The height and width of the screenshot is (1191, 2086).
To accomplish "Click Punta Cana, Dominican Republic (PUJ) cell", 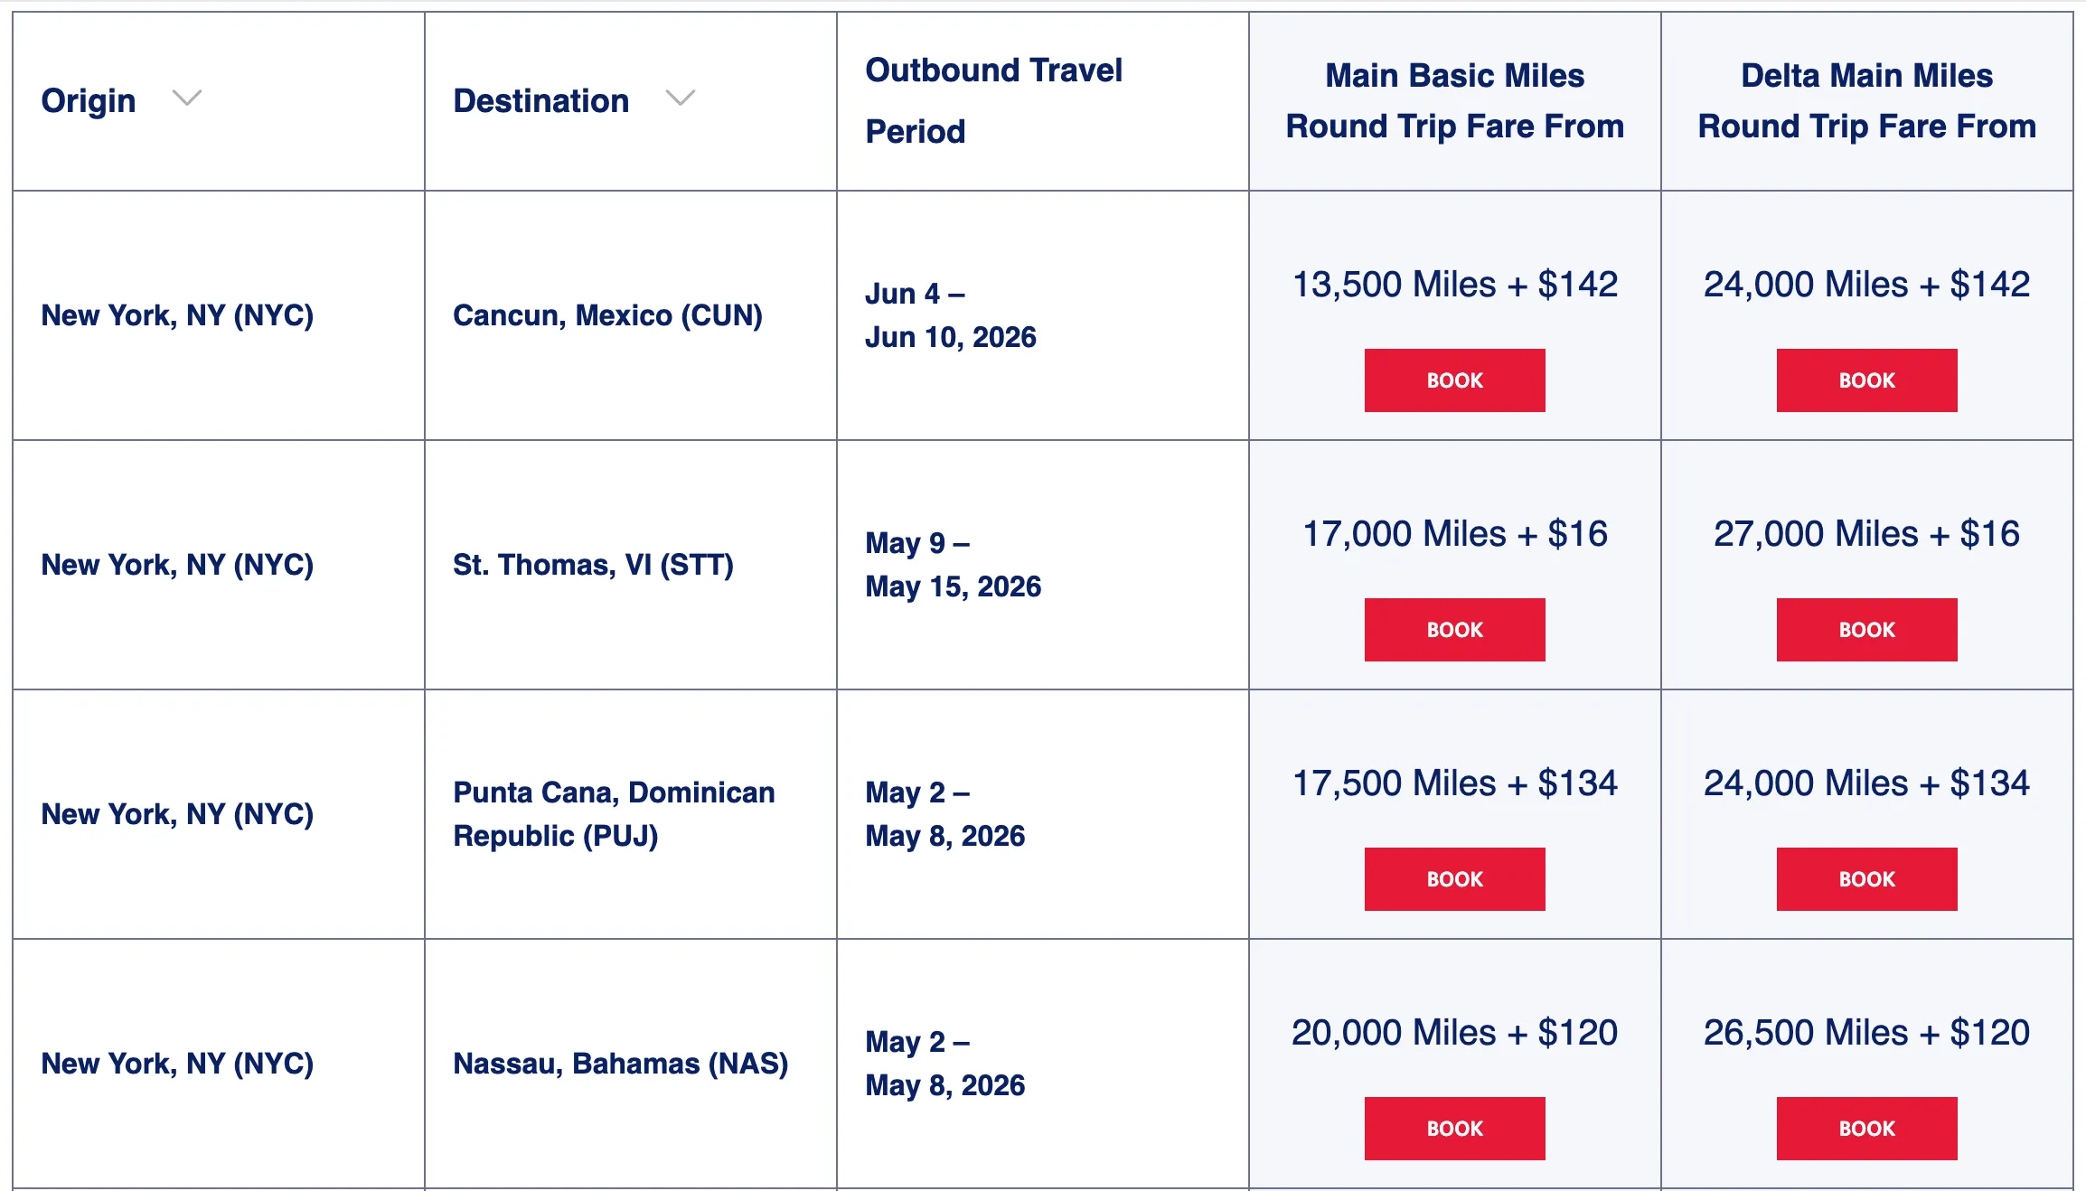I will (x=614, y=814).
